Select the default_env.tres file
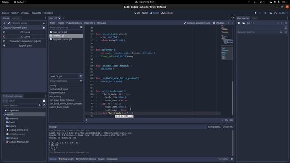Viewport: 290px width, 163px height. pos(17,134)
